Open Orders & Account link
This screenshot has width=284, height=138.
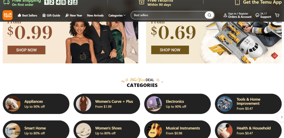click(x=240, y=17)
